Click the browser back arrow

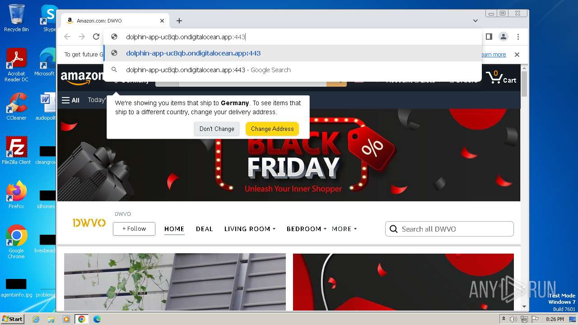pos(67,37)
